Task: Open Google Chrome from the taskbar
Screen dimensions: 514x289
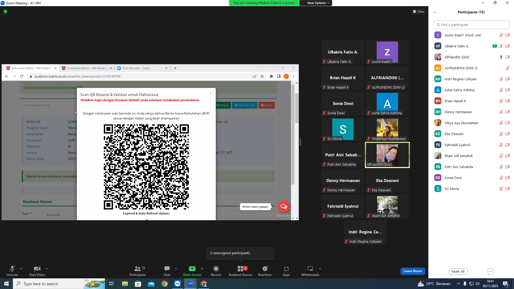Action: (164, 284)
